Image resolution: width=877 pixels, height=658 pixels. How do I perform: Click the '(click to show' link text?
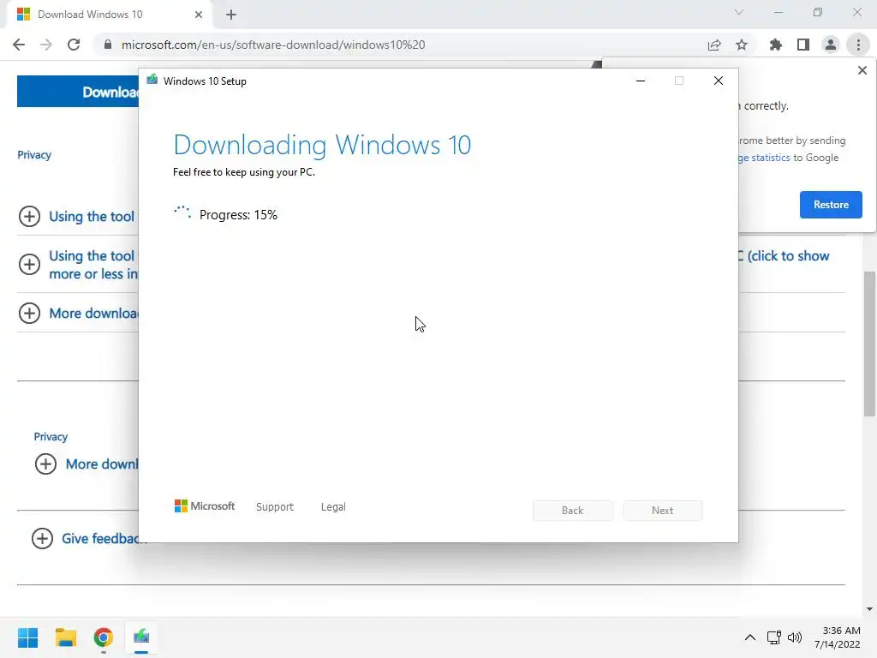point(789,256)
